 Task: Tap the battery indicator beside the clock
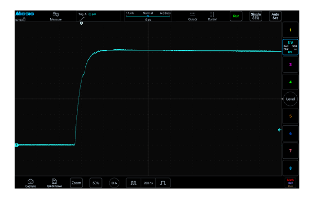point(24,19)
